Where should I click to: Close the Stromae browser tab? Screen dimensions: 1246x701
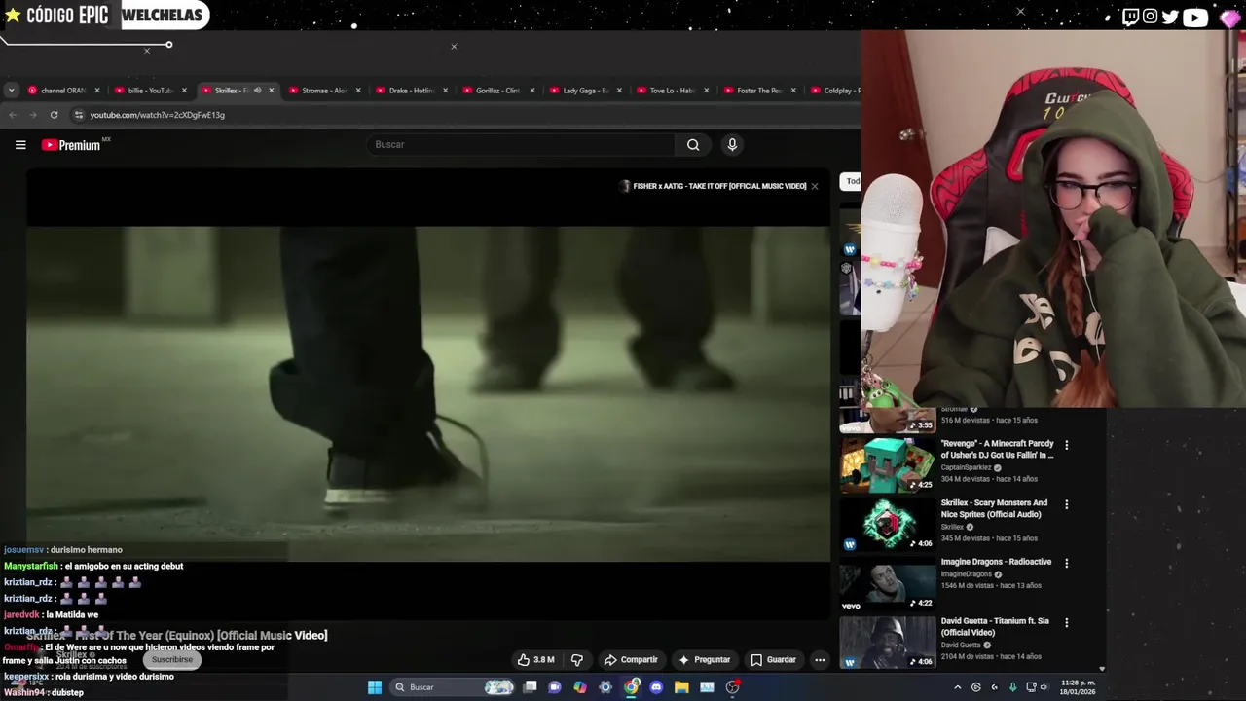point(358,91)
